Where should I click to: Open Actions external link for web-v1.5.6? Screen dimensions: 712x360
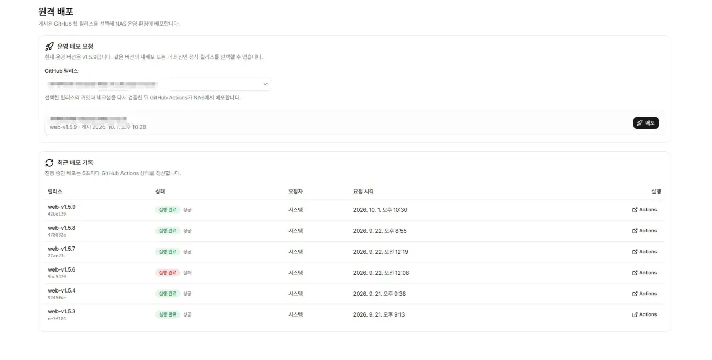(644, 273)
